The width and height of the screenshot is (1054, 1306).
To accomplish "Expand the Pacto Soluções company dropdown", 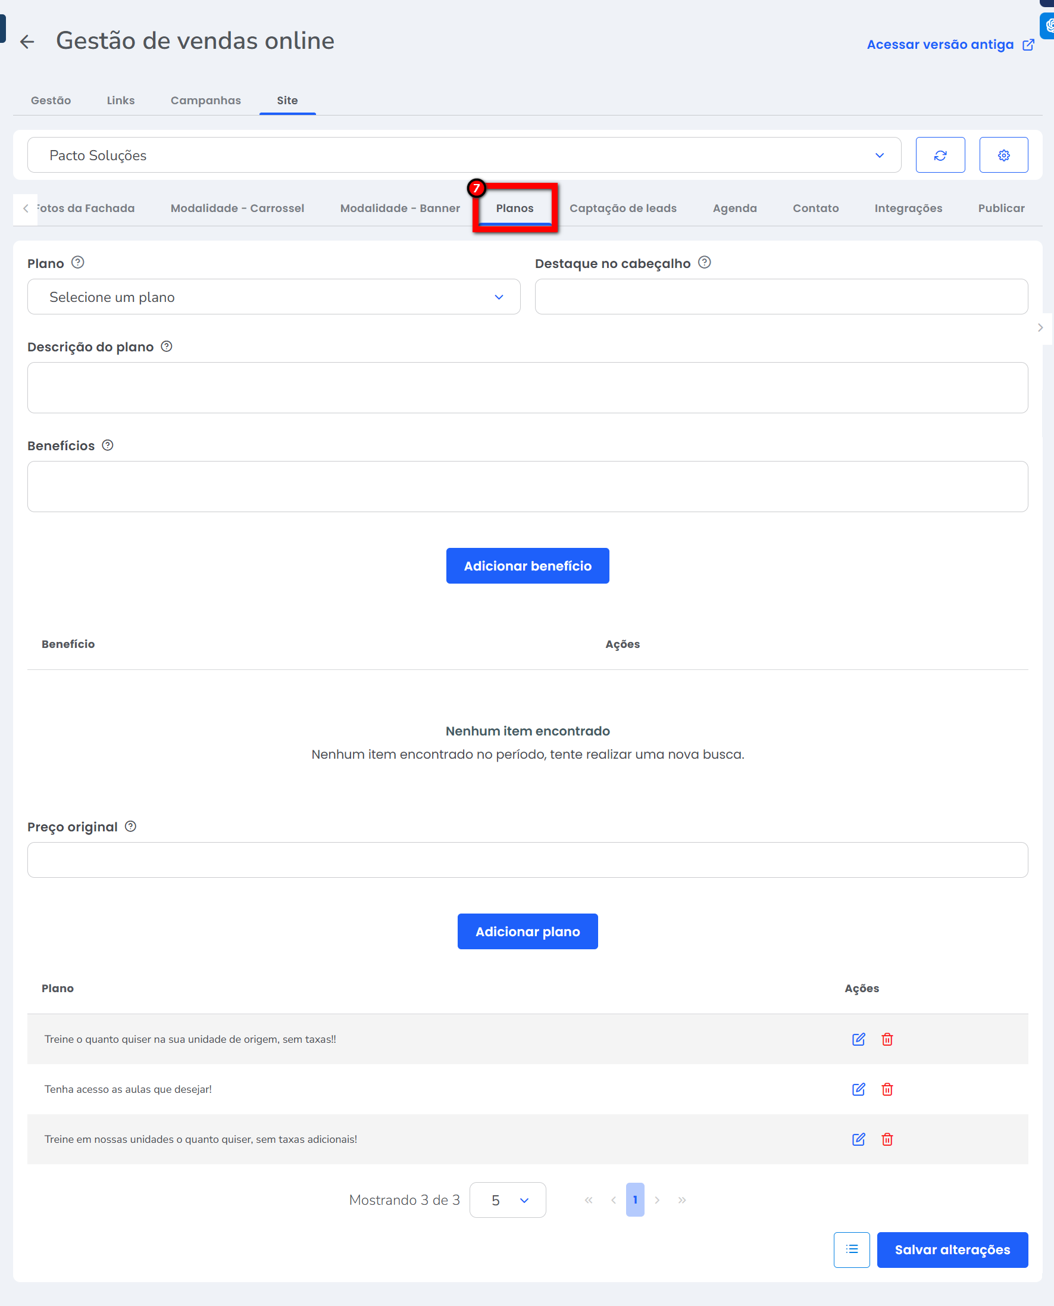I will click(464, 155).
